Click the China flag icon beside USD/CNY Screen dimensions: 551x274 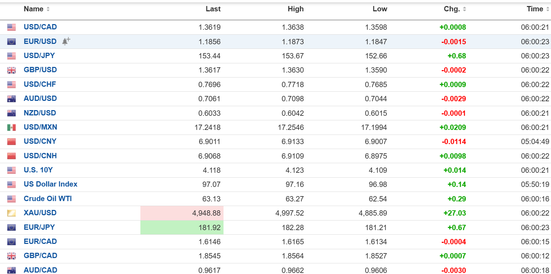coord(11,142)
